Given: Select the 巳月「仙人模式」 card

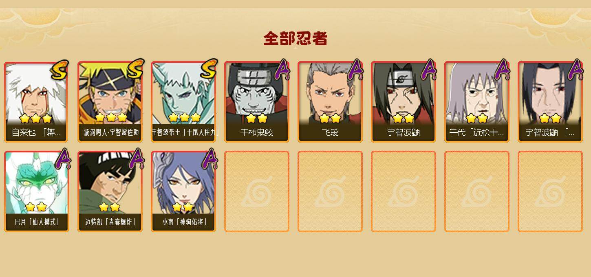Looking at the screenshot, I should coord(37,191).
